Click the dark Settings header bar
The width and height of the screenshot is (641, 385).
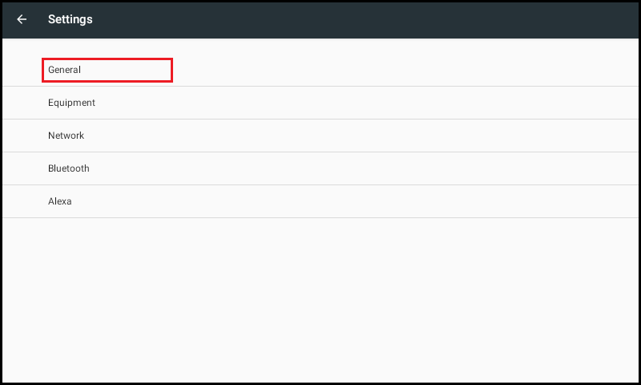[x=320, y=21]
